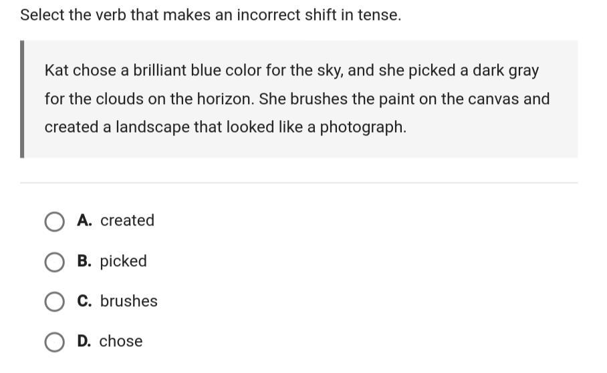Pick the radio button next to "chose"
Screen dimensions: 607x373
click(x=54, y=342)
